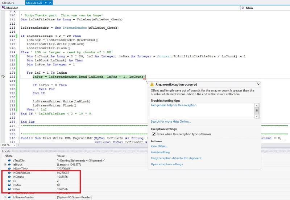Pin the Module1.vb tab

click(46, 3)
